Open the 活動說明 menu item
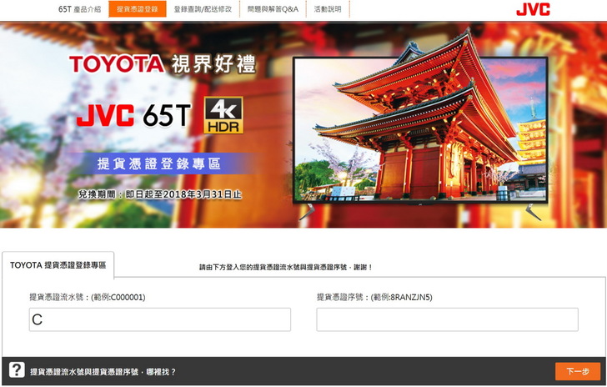Screen dimensions: 607x387 pyautogui.click(x=328, y=9)
